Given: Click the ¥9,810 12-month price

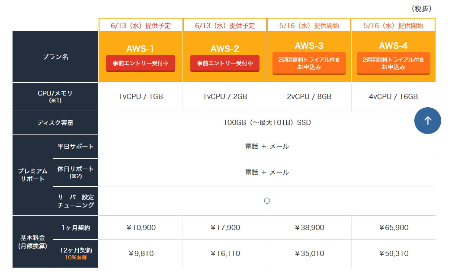Looking at the screenshot, I should point(141,253).
